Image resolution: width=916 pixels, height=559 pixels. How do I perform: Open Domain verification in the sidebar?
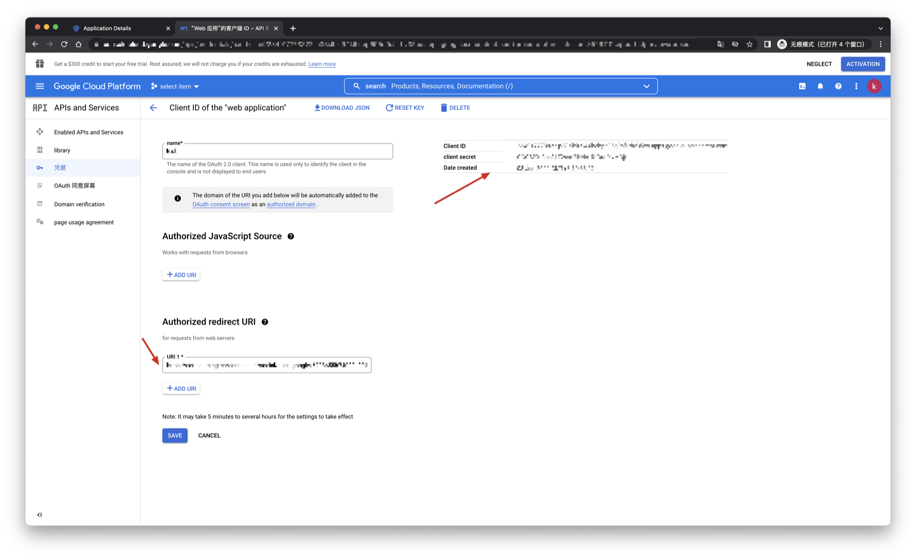point(79,204)
